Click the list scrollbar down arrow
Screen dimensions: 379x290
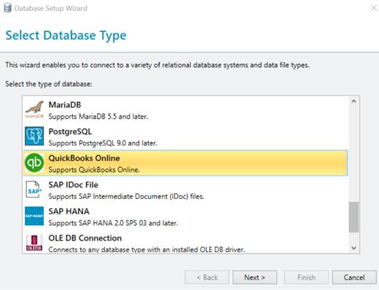353,248
